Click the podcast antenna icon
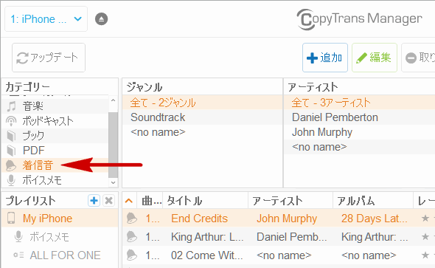The height and width of the screenshot is (268, 435). pyautogui.click(x=11, y=121)
